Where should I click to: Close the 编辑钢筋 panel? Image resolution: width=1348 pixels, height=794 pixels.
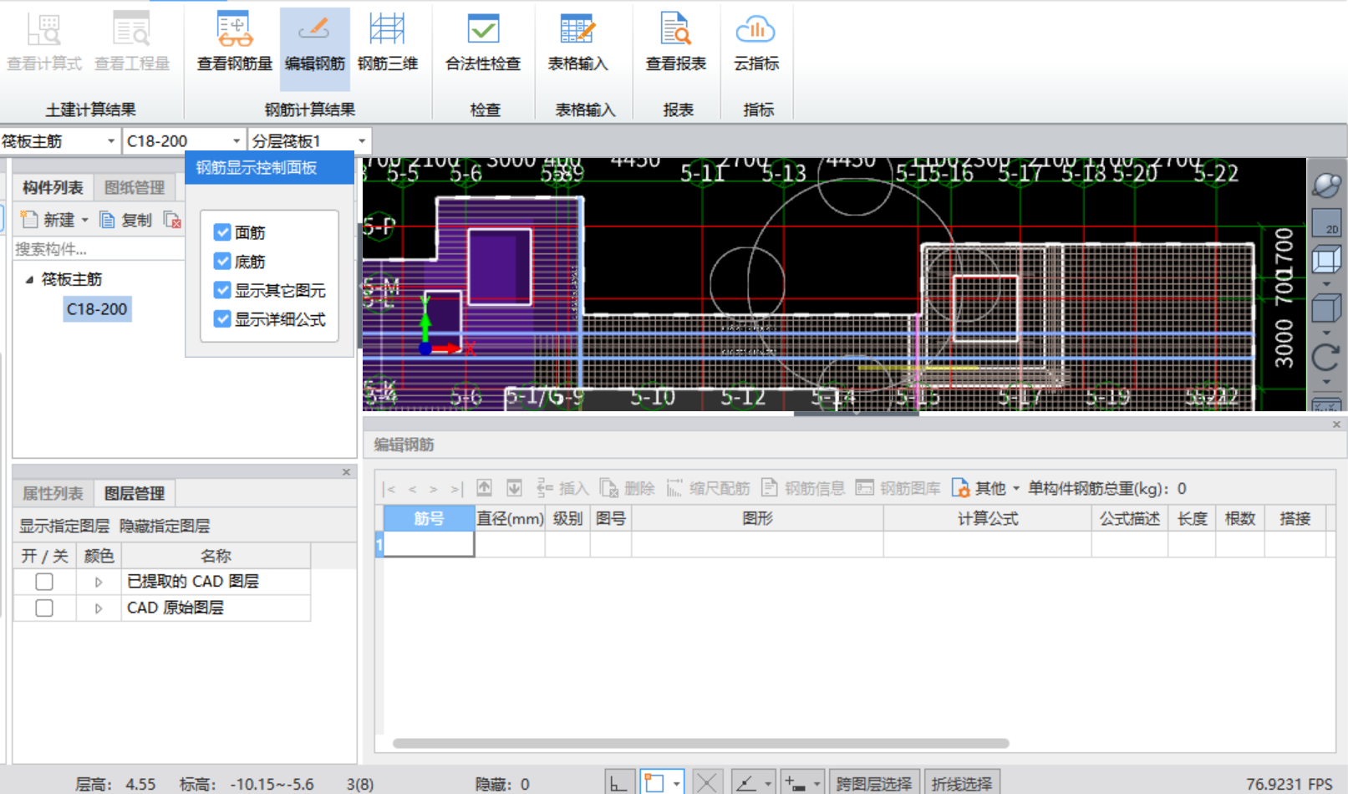1336,425
